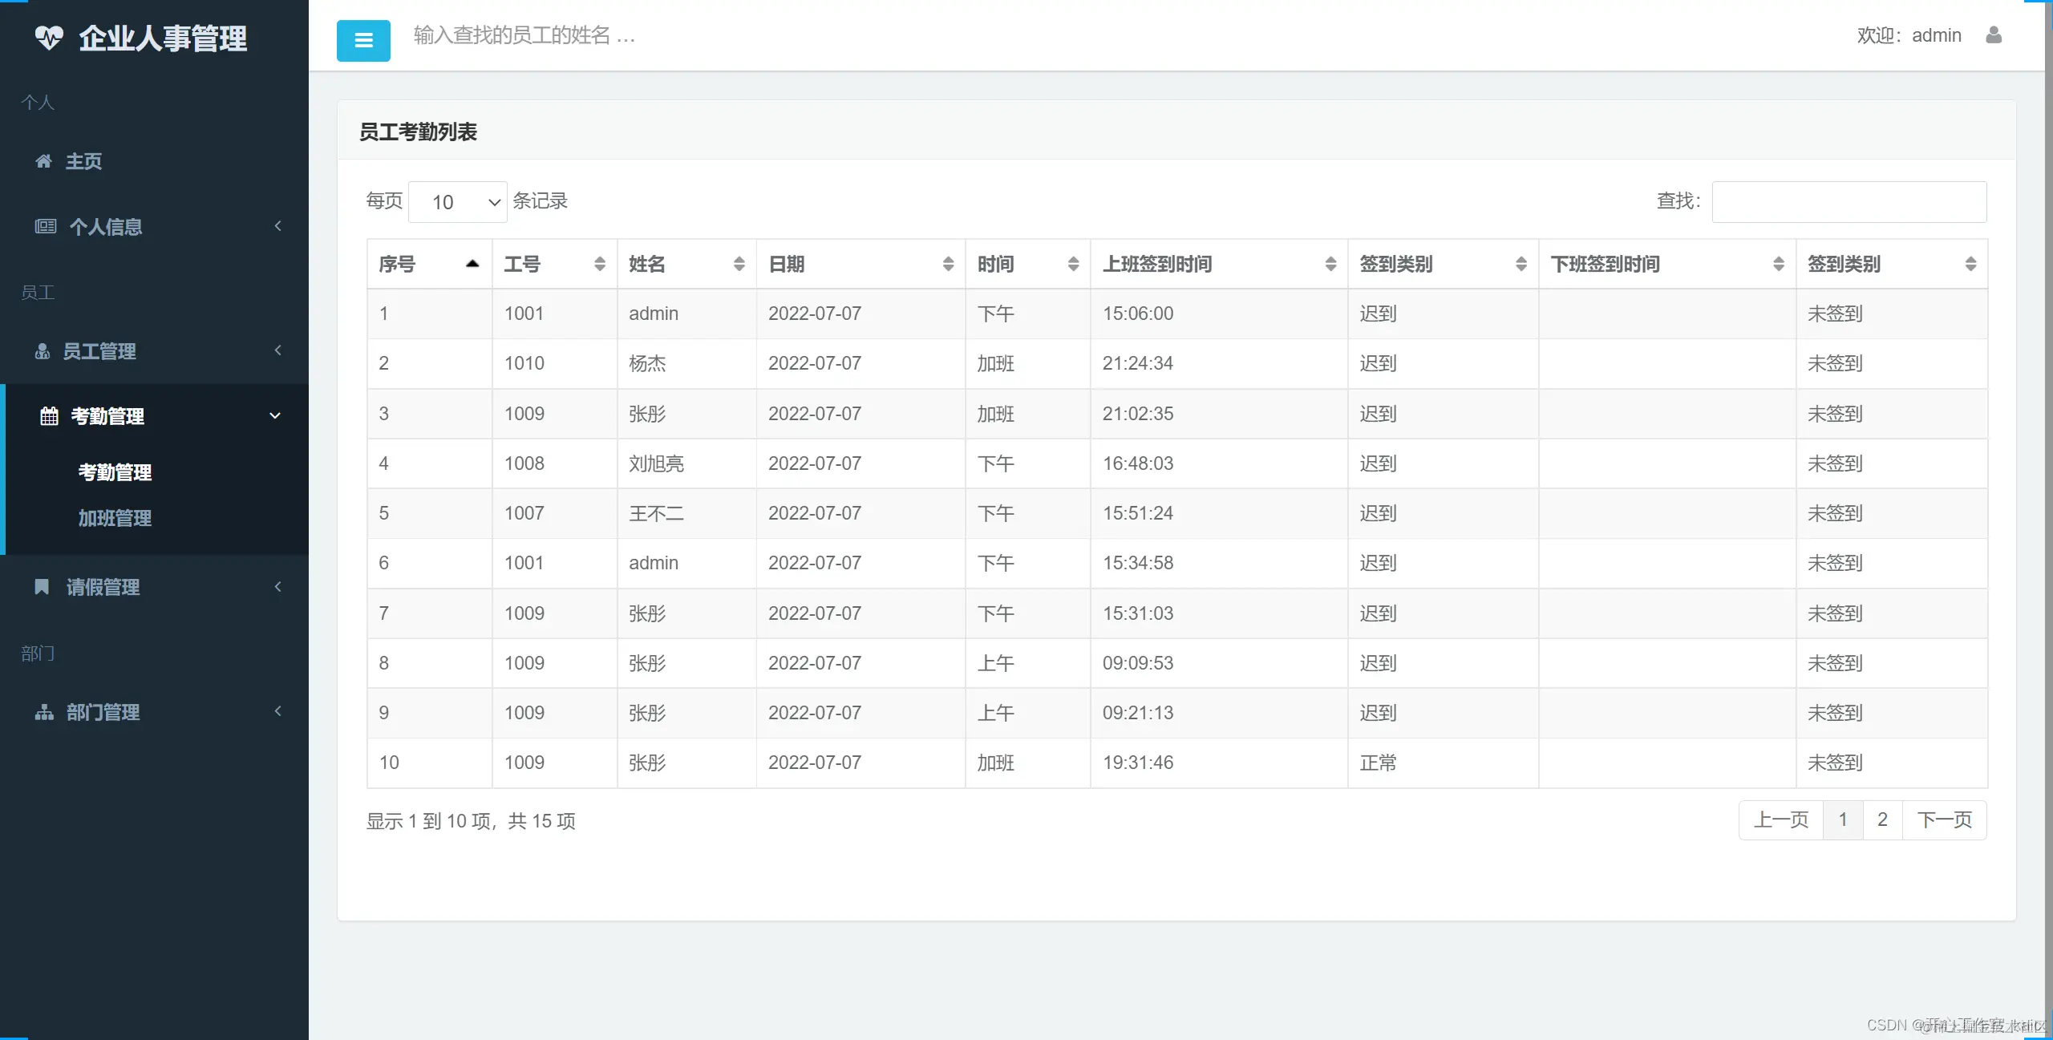Viewport: 2053px width, 1040px height.
Task: Go to page 2 of results
Action: 1881,819
